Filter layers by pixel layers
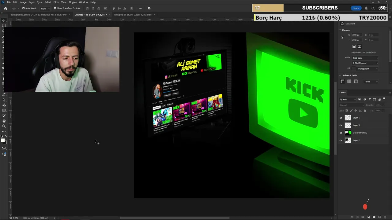 tap(360, 99)
